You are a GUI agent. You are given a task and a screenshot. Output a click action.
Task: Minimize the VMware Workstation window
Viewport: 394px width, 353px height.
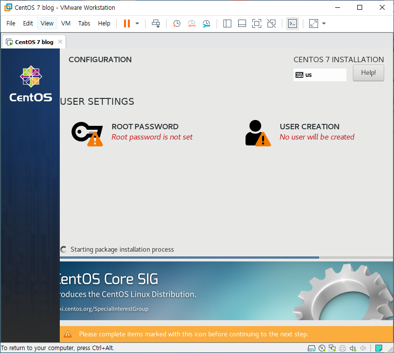click(x=338, y=7)
